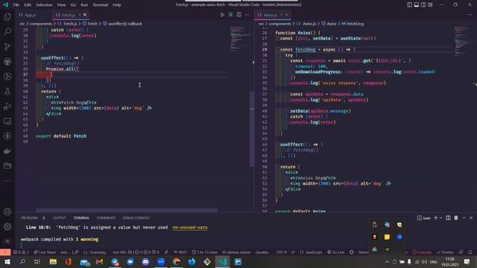Open the Accounts icon in activity bar
The height and width of the screenshot is (268, 477).
(7, 211)
